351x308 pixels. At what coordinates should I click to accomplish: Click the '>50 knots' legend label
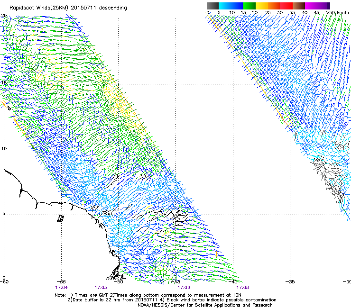[337, 13]
